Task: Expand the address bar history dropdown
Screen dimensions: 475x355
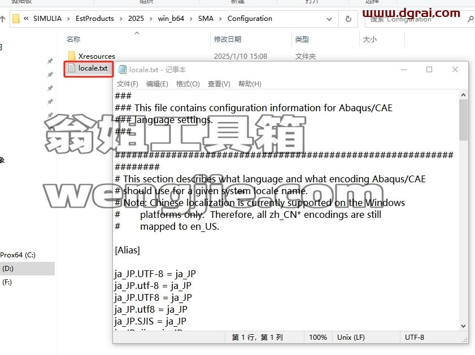Action: 329,19
